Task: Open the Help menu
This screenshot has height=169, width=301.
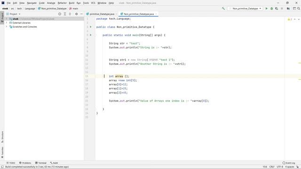Action: pyautogui.click(x=111, y=3)
